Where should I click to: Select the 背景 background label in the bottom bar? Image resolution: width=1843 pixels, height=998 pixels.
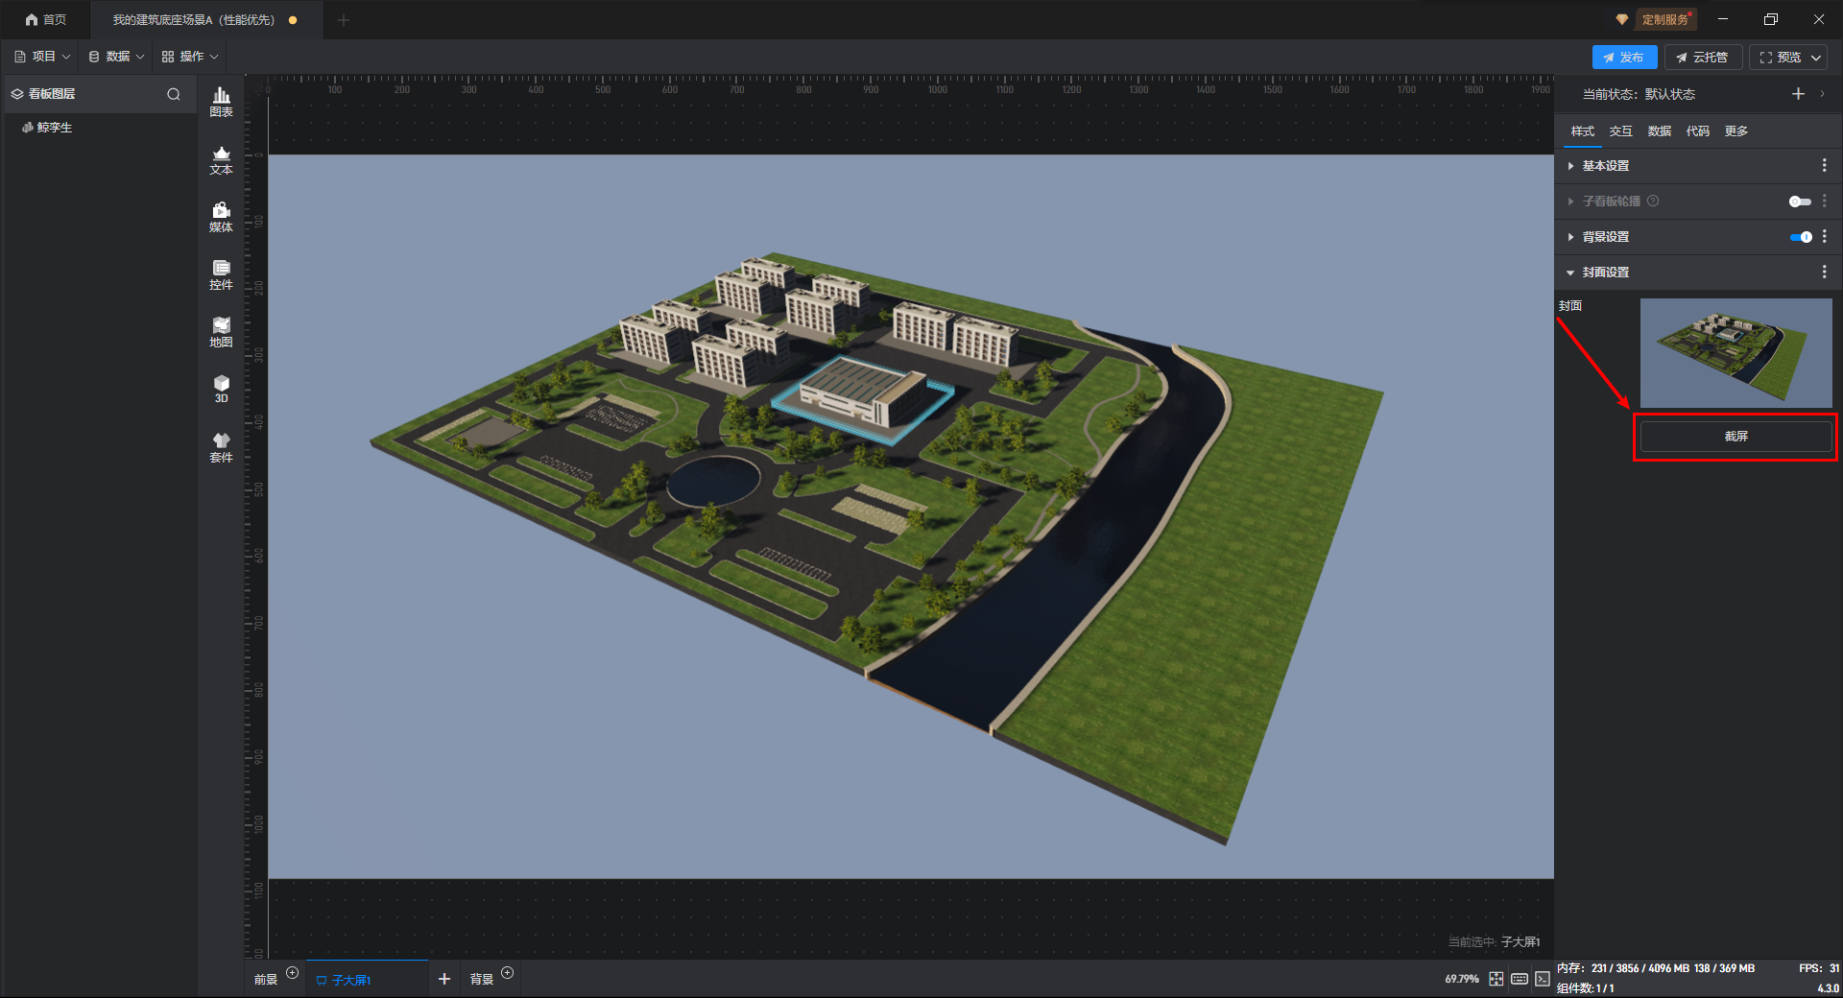482,980
